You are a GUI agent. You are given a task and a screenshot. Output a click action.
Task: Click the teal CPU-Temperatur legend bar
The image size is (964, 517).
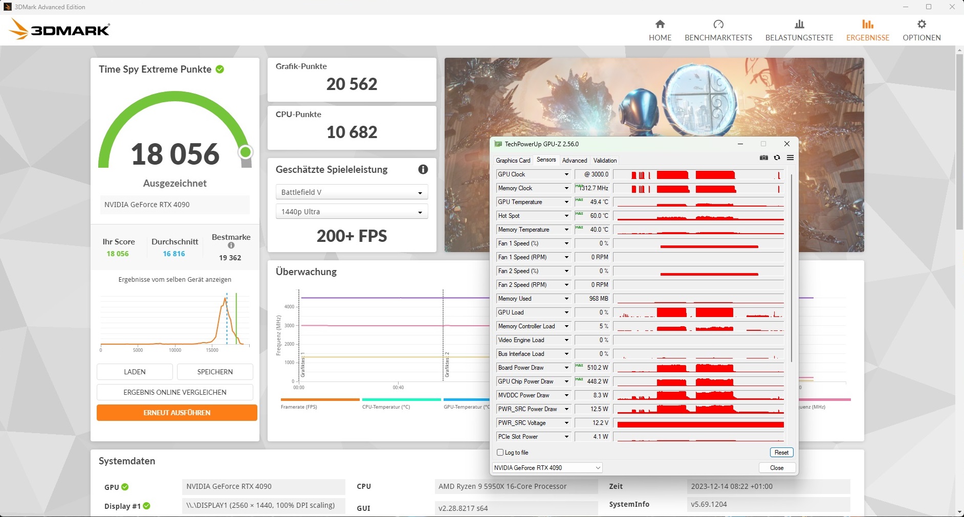tap(402, 399)
